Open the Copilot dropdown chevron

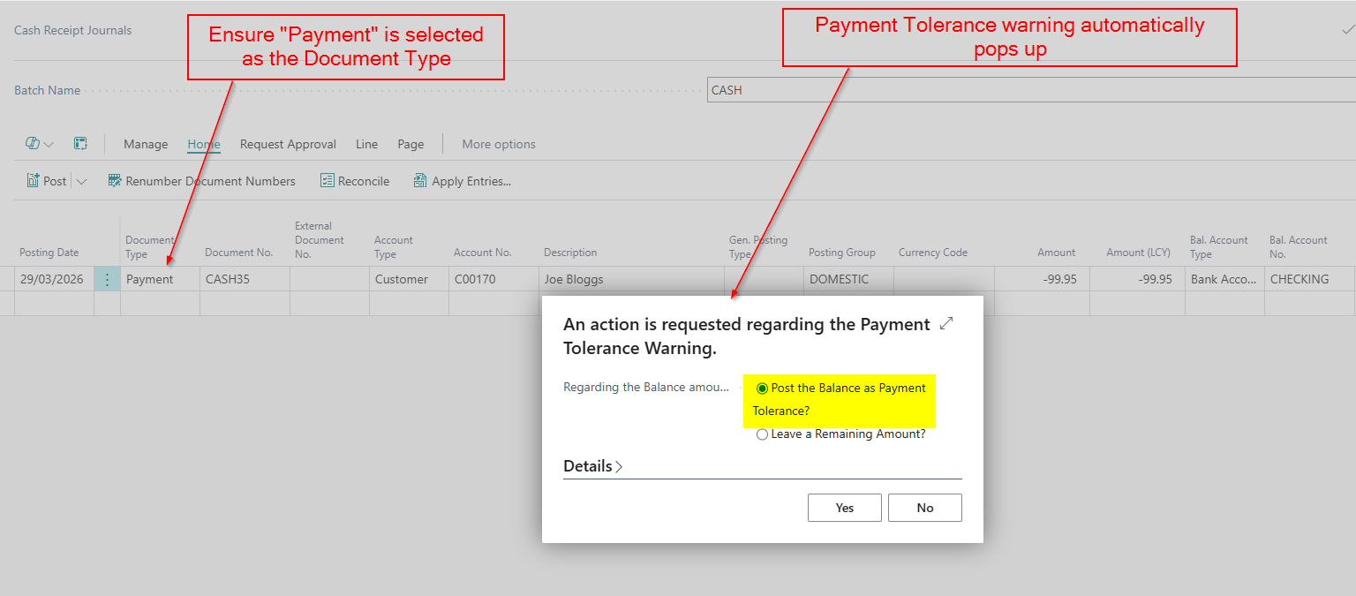pos(49,145)
